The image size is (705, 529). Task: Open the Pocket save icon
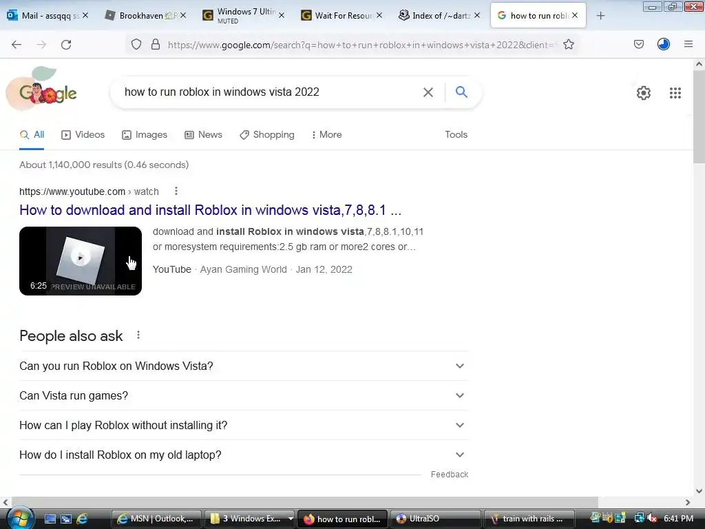[x=638, y=44]
